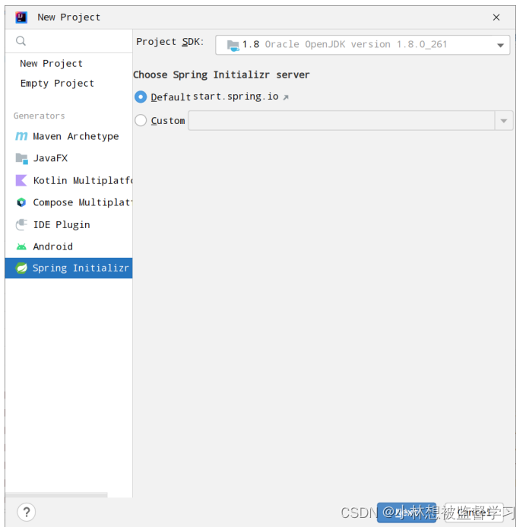Viewport: 526px width, 527px height.
Task: Select the Spring Initializr generator
Action: tap(69, 268)
